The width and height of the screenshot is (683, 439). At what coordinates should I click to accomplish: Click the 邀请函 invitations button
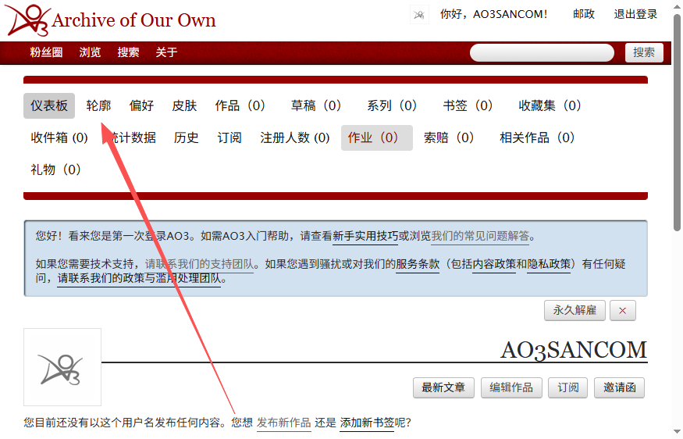coord(620,387)
